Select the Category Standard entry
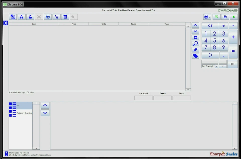241x159 pixels. (x=24, y=113)
